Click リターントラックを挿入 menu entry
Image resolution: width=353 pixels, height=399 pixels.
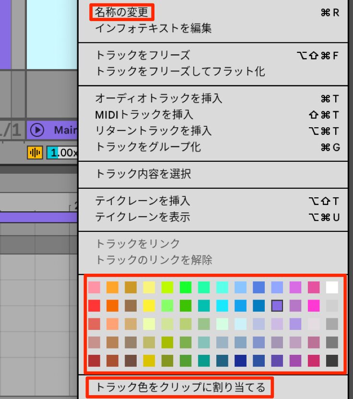click(153, 131)
